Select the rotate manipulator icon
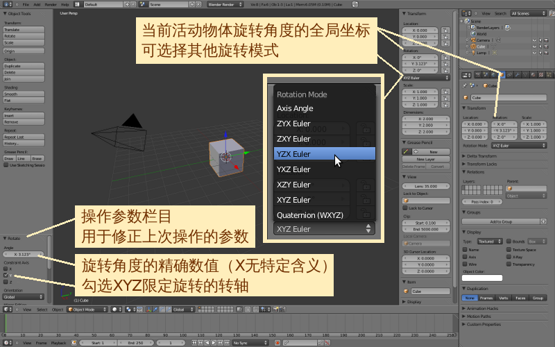This screenshot has height=347, width=555. tap(162, 310)
